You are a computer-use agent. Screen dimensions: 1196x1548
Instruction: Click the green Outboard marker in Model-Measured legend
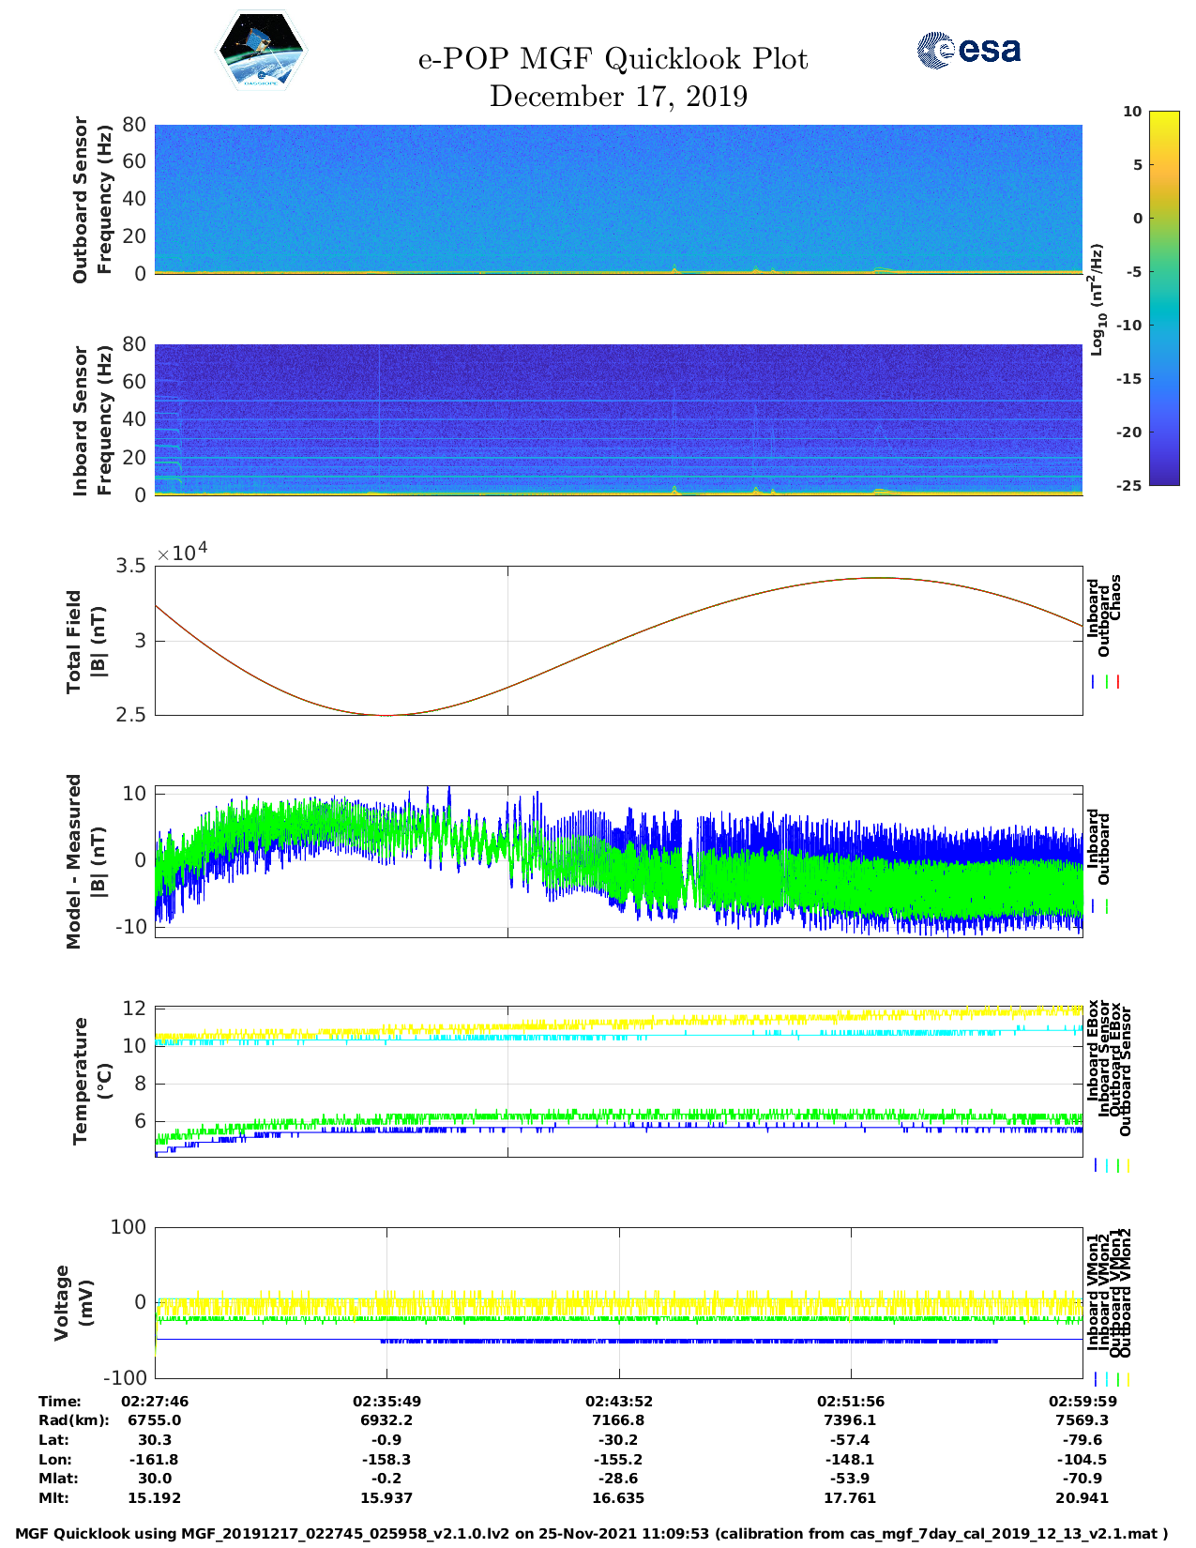tap(1107, 906)
